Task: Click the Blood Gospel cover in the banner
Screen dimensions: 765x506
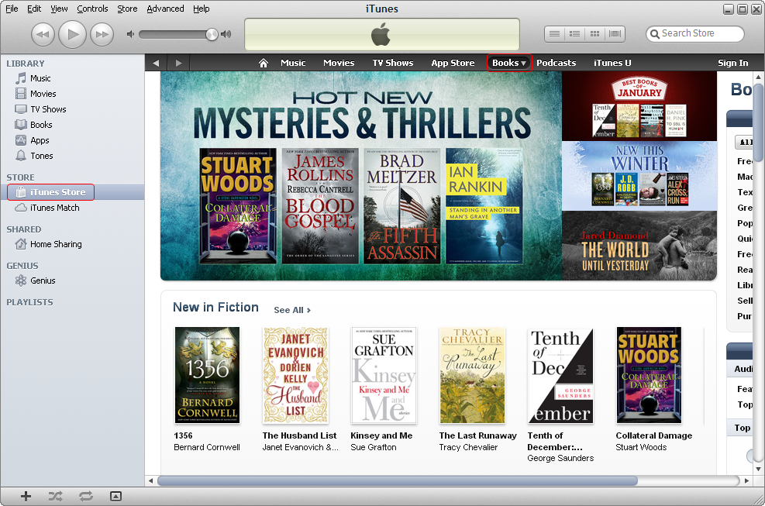Action: pos(320,206)
